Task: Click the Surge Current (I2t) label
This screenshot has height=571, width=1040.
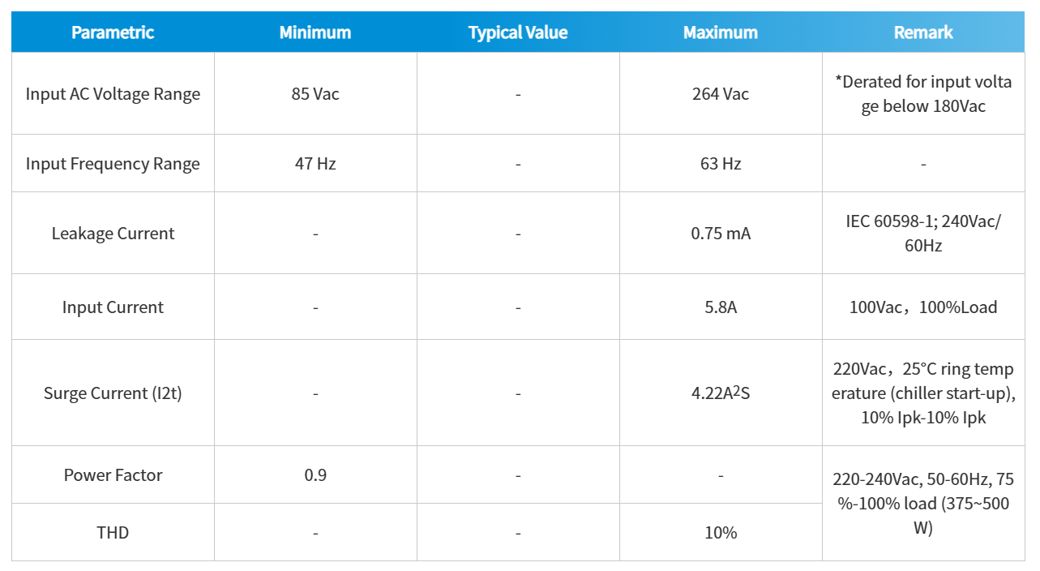Action: (113, 393)
